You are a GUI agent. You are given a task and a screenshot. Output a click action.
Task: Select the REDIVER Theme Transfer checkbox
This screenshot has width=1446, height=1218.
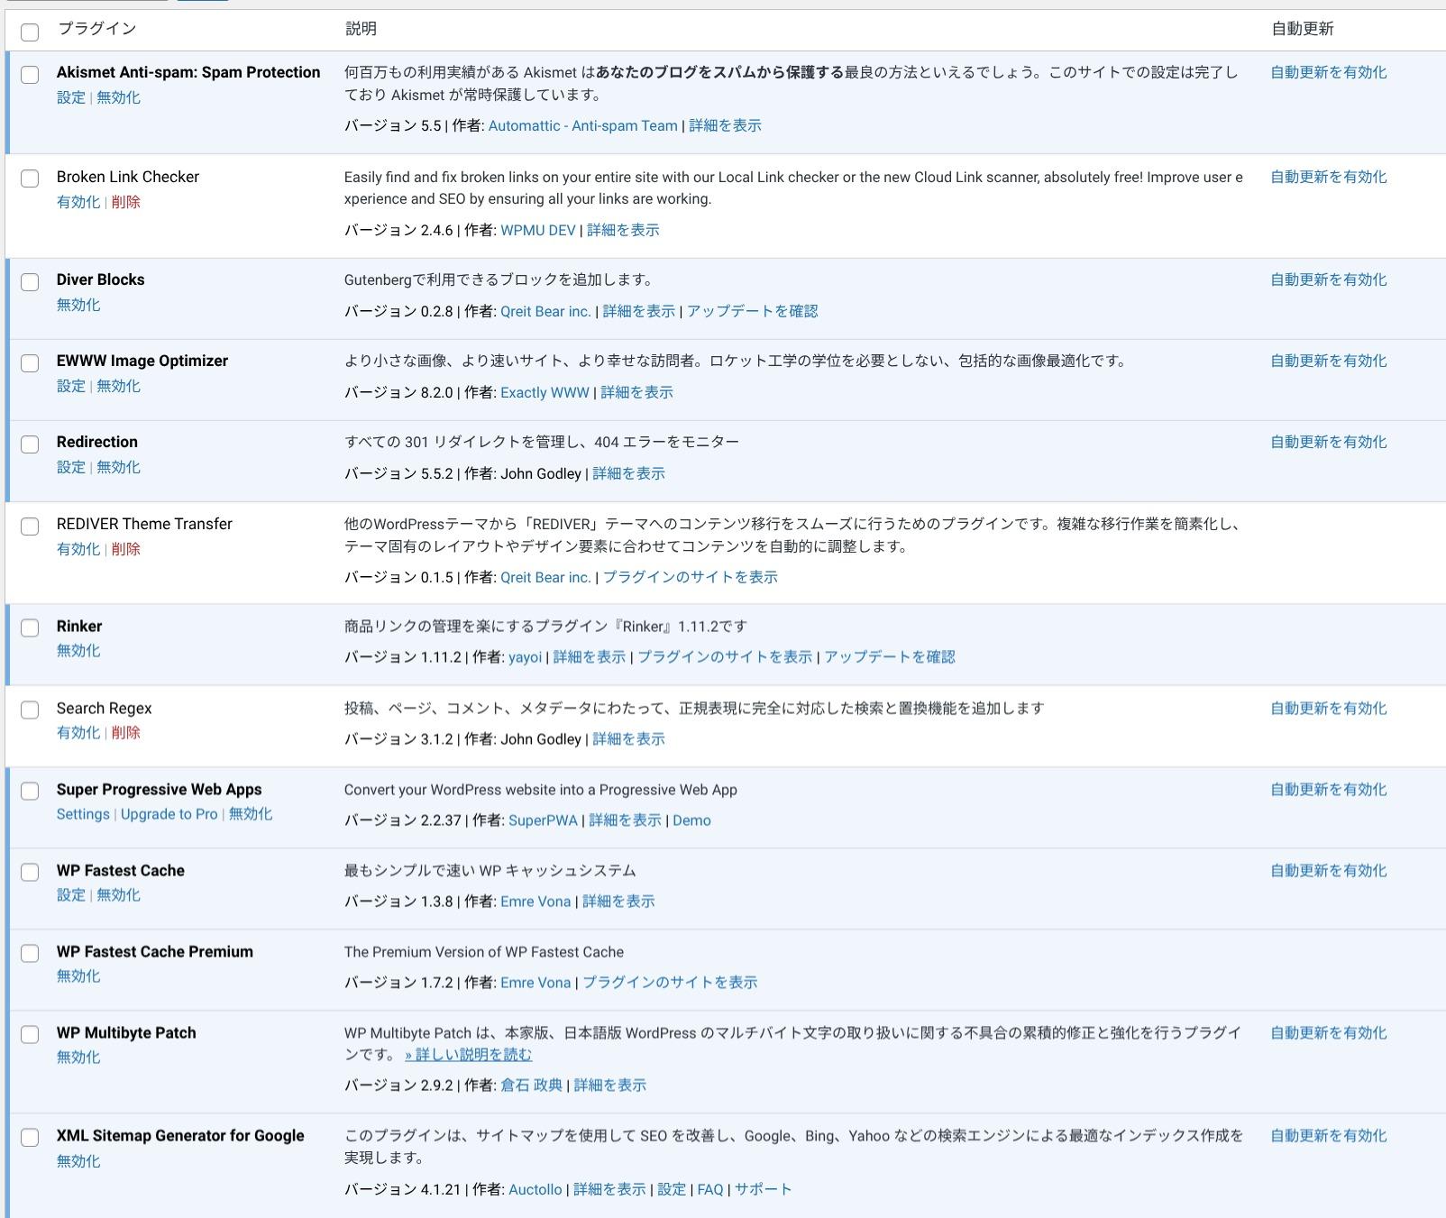click(30, 527)
